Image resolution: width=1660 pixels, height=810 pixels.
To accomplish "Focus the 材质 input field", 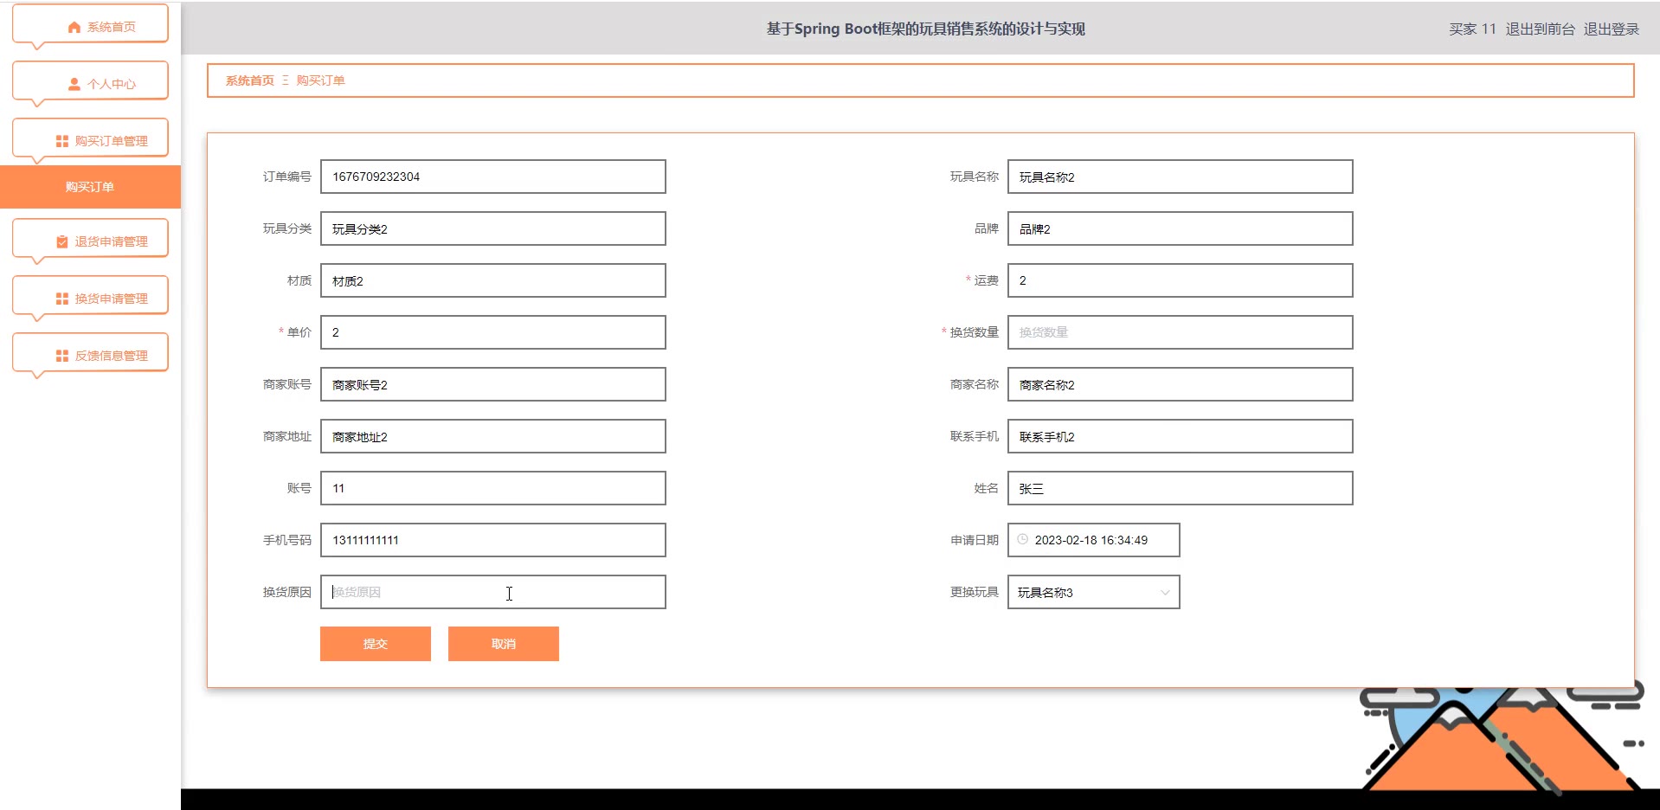I will [x=493, y=280].
